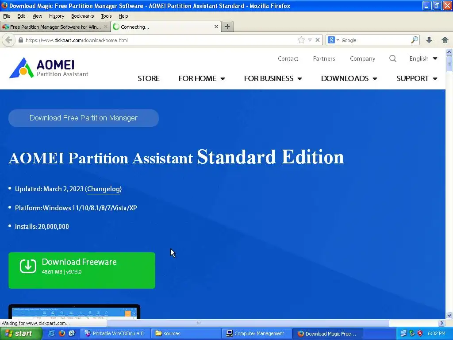Image resolution: width=453 pixels, height=340 pixels.
Task: Click the red shield security tray icon
Action: pyautogui.click(x=420, y=333)
